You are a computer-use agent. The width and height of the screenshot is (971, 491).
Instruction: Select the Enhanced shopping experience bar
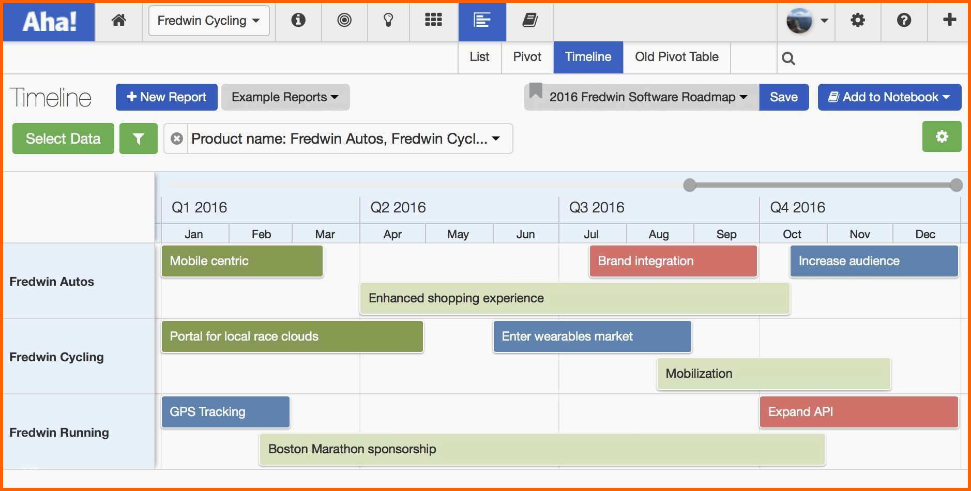coord(575,298)
